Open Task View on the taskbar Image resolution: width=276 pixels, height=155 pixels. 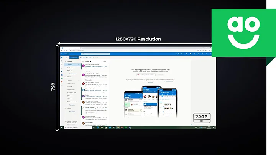point(94,127)
